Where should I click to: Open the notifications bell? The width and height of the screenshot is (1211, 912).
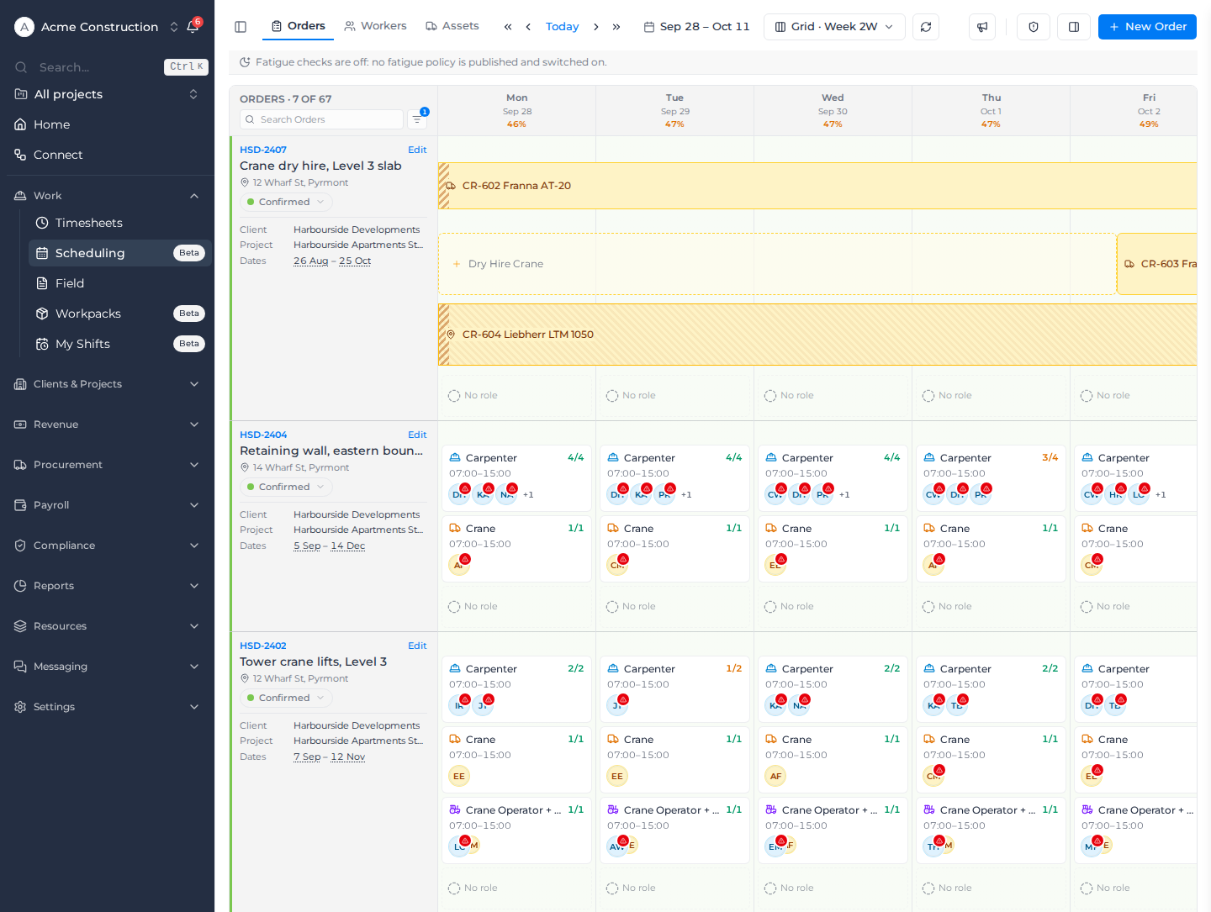tap(193, 27)
